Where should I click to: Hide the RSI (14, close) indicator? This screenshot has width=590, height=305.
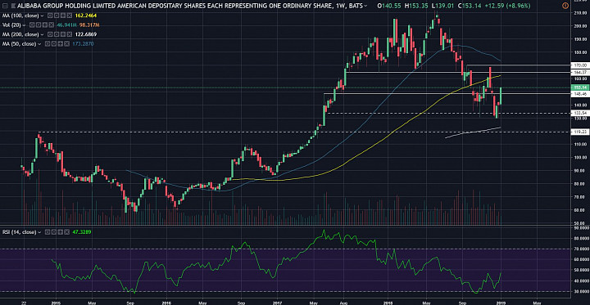pos(47,232)
